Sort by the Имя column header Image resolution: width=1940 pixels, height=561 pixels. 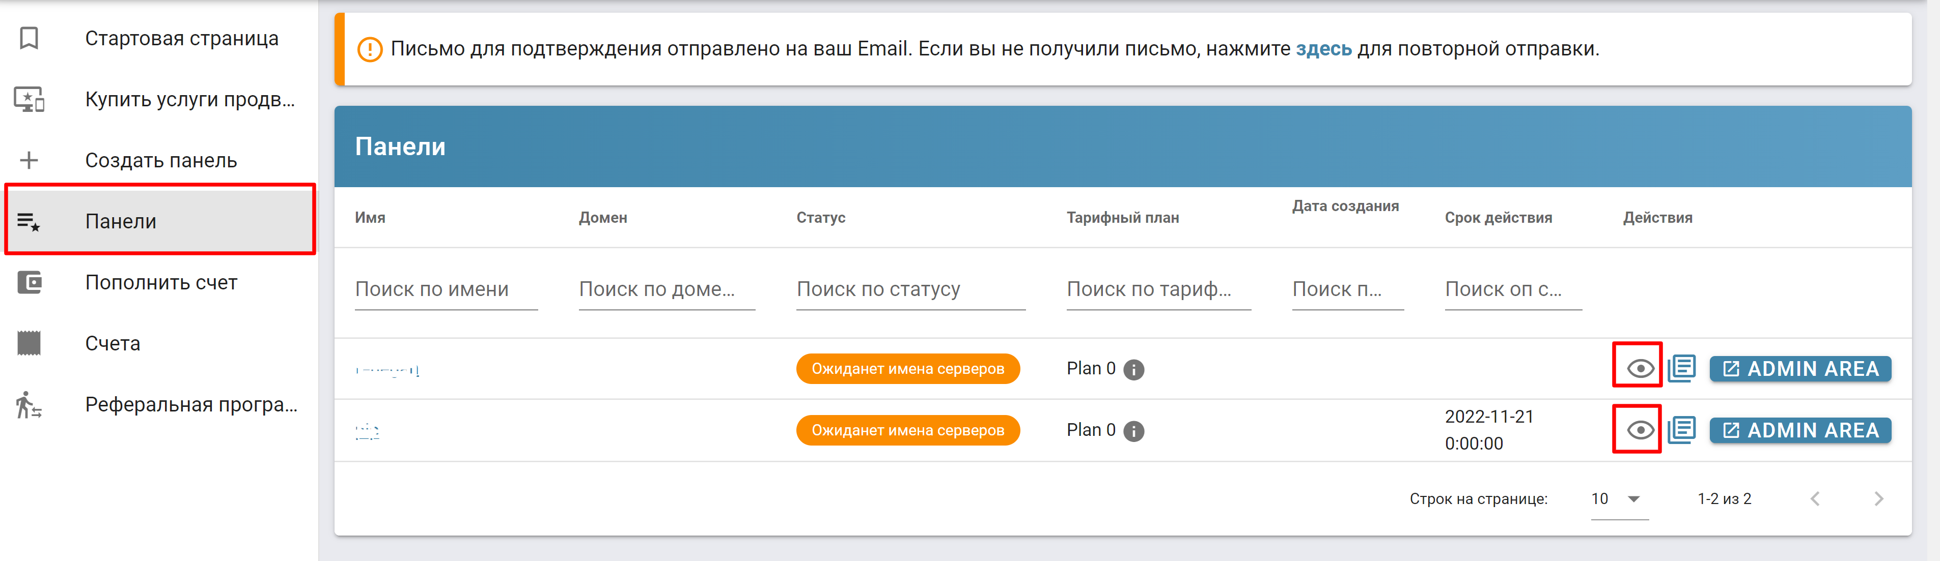[370, 217]
